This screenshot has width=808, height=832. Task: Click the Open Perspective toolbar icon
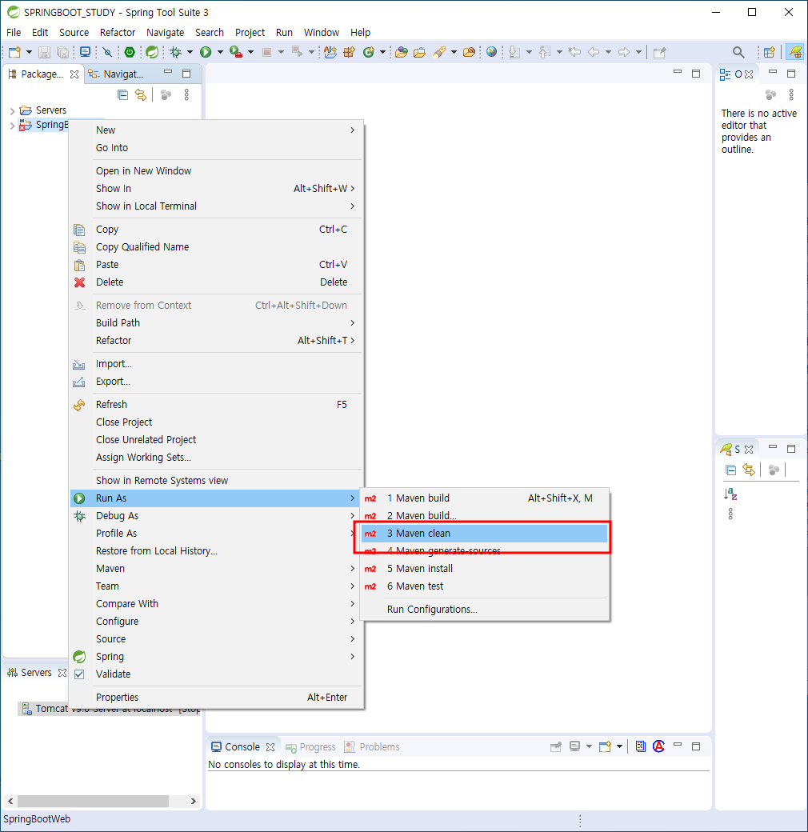point(770,52)
